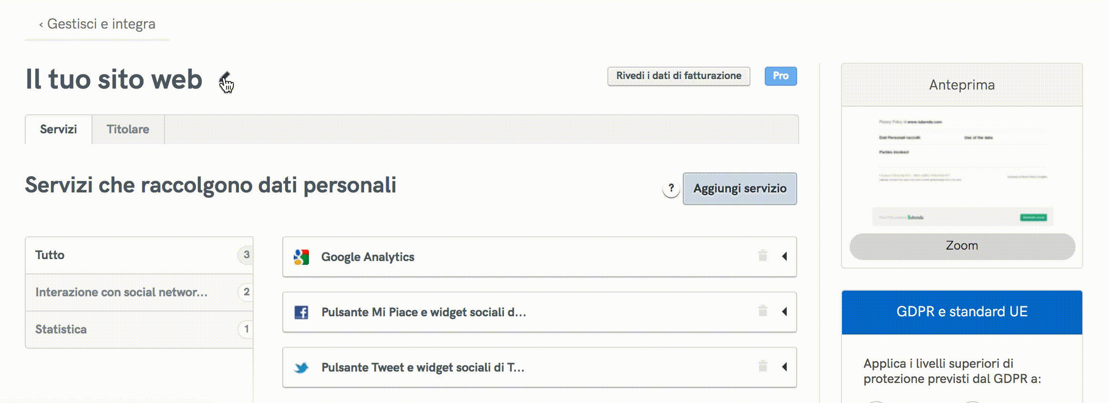Zoom the policy preview in Anteprima panel
Screen dimensions: 1109x403
coord(961,245)
